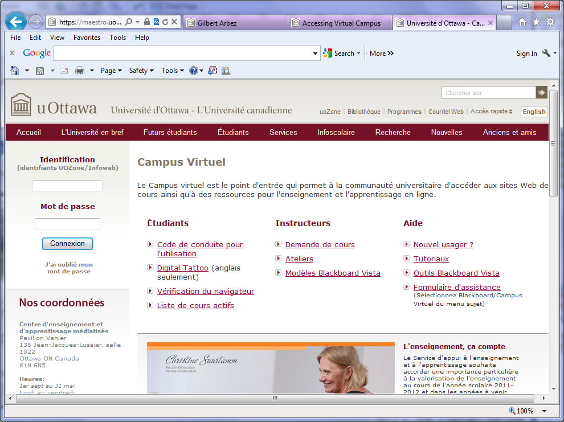Click Sign In on the Google toolbar
Image resolution: width=564 pixels, height=422 pixels.
526,53
